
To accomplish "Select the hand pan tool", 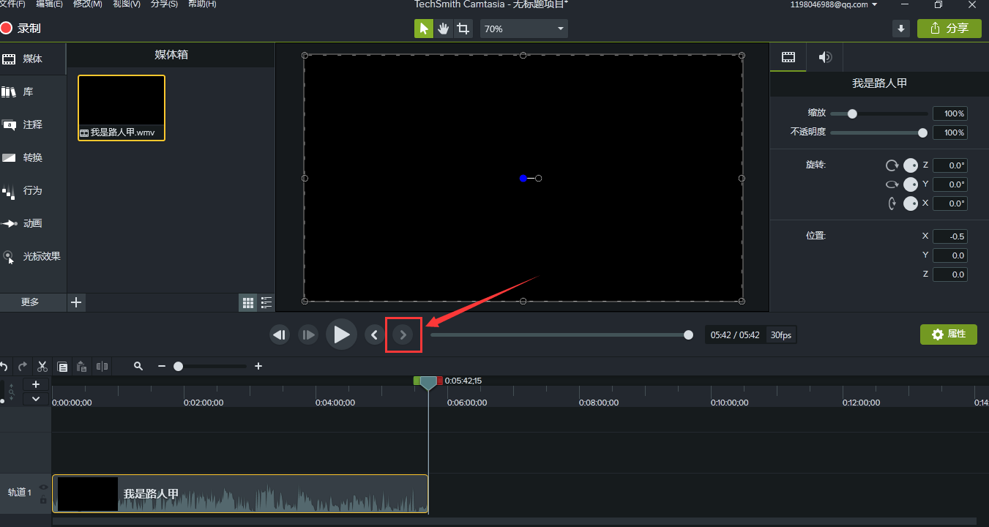I will [443, 29].
